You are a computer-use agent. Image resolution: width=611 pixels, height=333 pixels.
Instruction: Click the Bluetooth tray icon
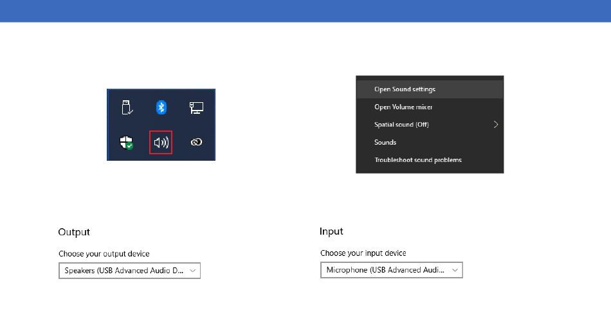coord(161,107)
